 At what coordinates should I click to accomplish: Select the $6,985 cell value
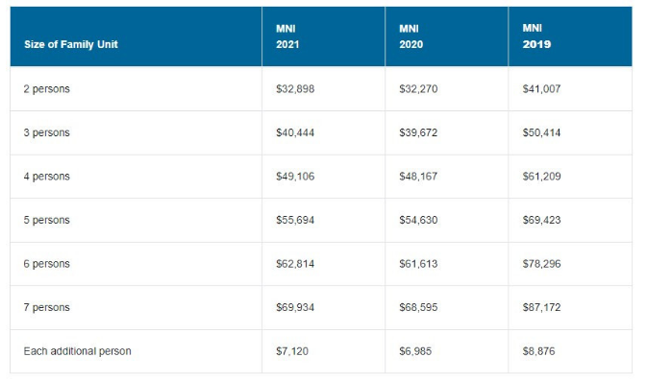(x=415, y=351)
